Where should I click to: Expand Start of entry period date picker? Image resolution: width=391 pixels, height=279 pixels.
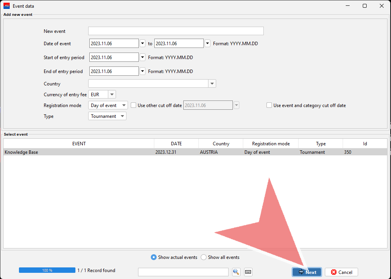pos(142,58)
